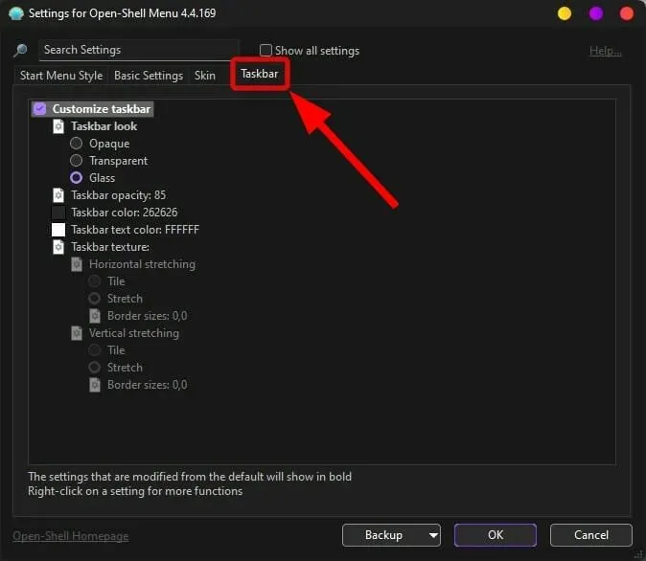Toggle the Customize taskbar checkbox
Image resolution: width=646 pixels, height=561 pixels.
click(x=39, y=109)
